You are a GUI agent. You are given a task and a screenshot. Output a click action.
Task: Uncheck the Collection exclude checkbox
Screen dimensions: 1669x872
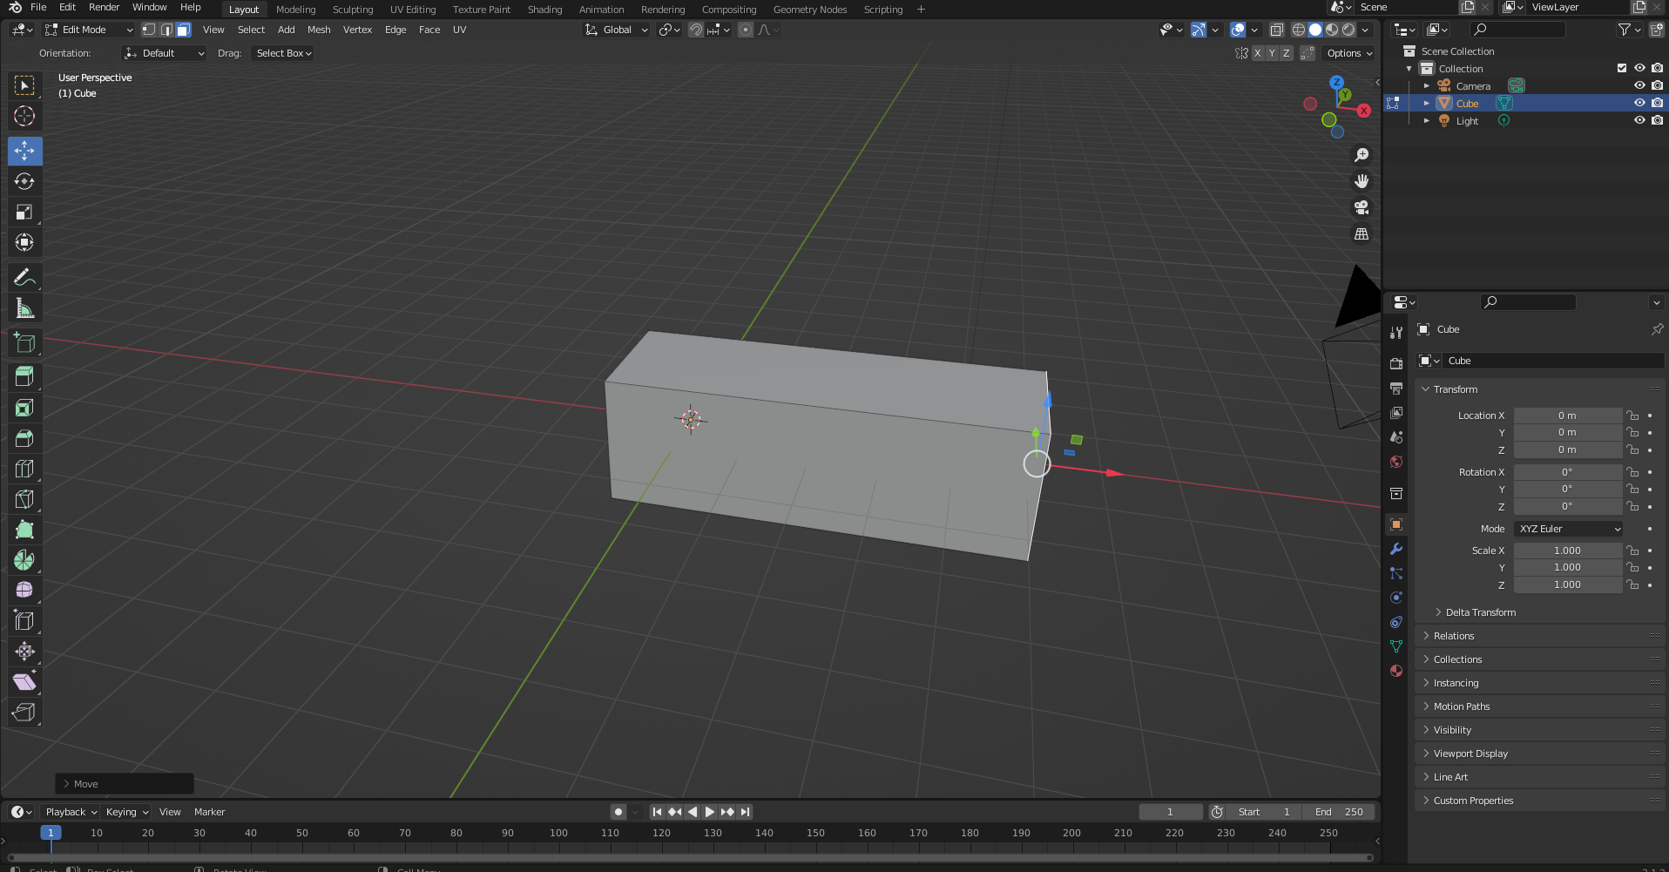[x=1622, y=68]
